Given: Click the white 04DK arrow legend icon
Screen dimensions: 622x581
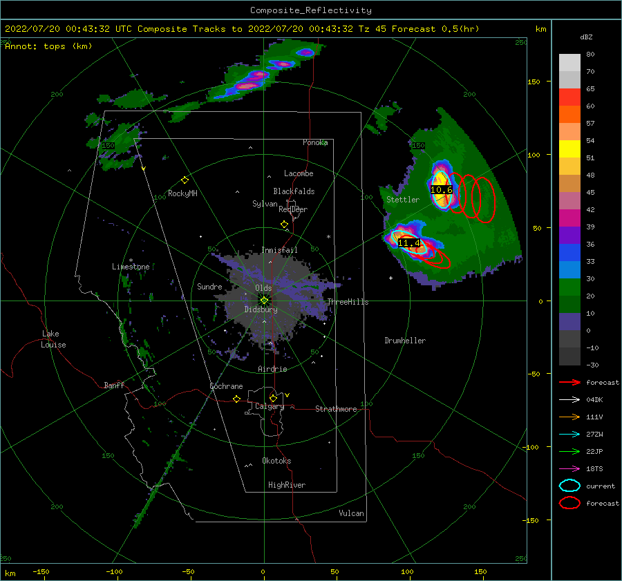Looking at the screenshot, I should (x=569, y=400).
